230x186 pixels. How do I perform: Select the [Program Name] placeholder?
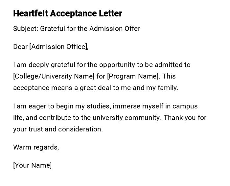point(133,76)
